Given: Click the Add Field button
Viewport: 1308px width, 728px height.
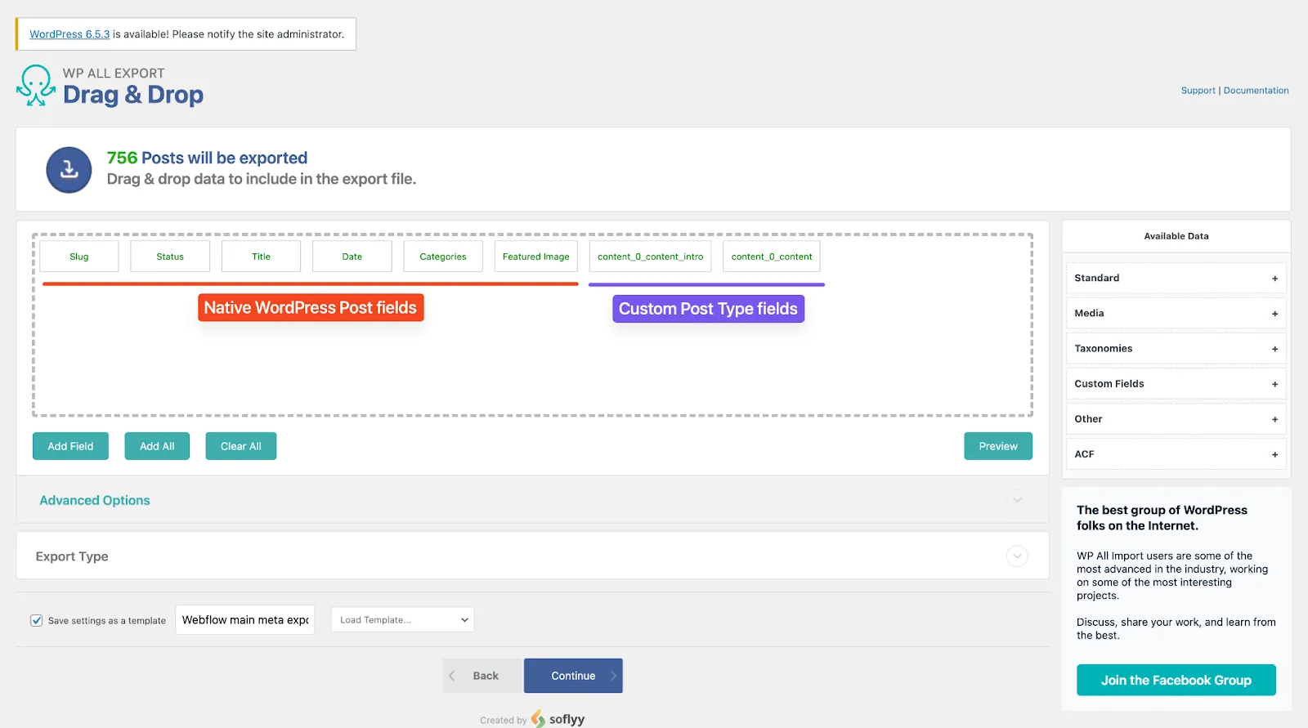Looking at the screenshot, I should click(70, 446).
